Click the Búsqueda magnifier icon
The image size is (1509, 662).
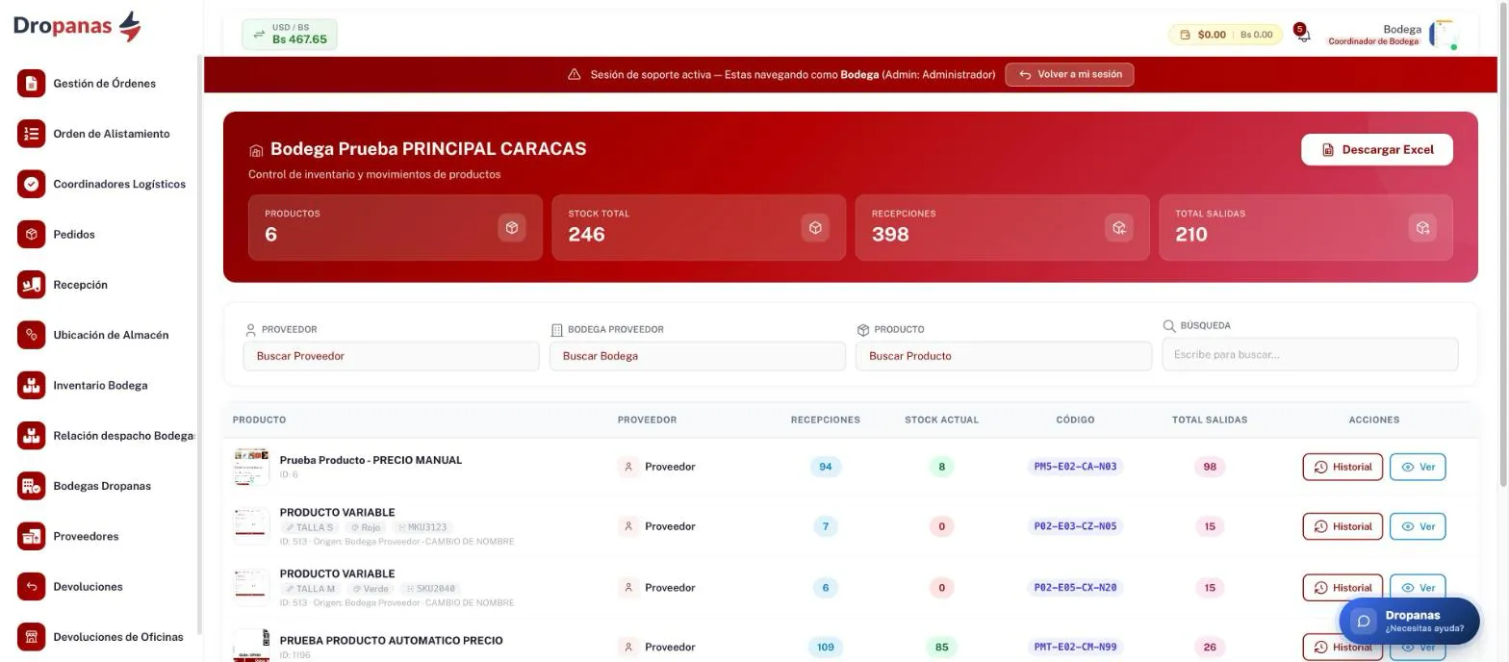point(1169,325)
